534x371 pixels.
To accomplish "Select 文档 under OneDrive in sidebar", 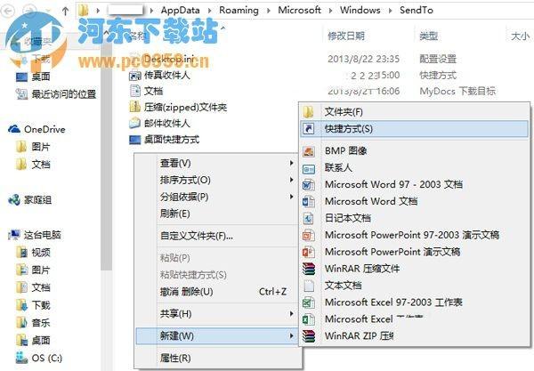I will click(x=41, y=165).
